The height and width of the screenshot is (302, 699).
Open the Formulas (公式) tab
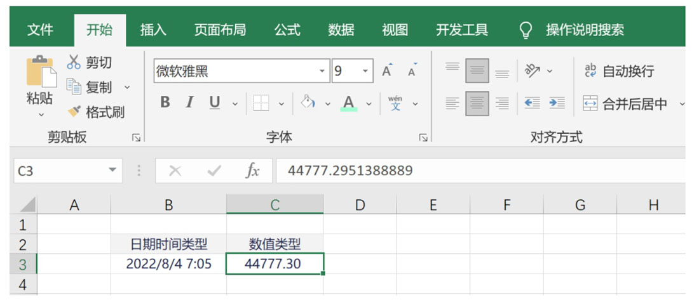click(287, 30)
